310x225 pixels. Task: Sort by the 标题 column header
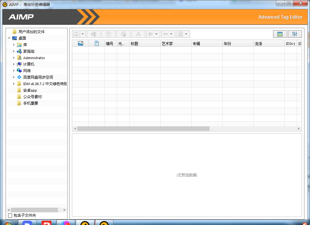145,44
